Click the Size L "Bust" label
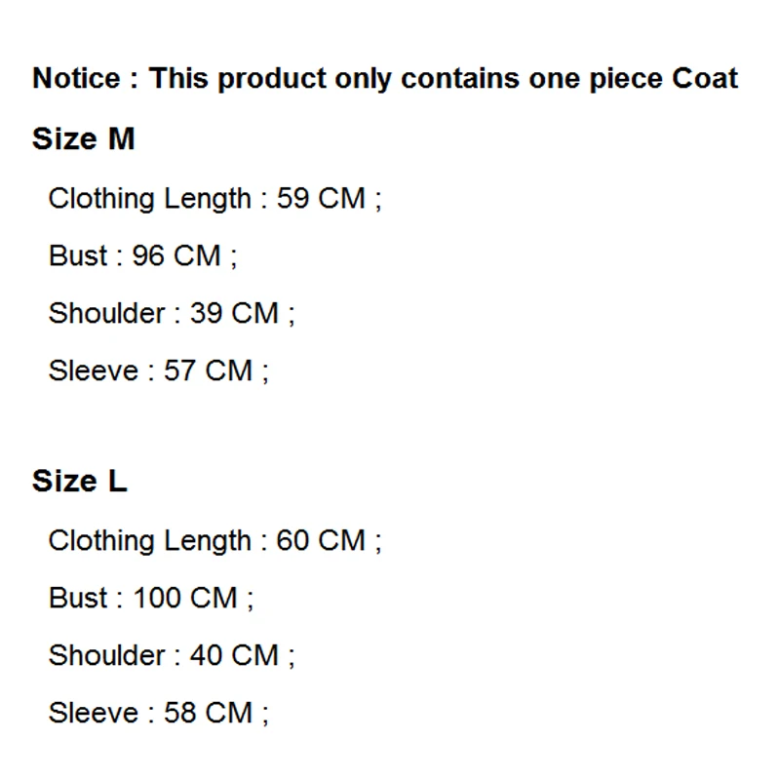Screen dimensions: 780x780 pos(78,597)
